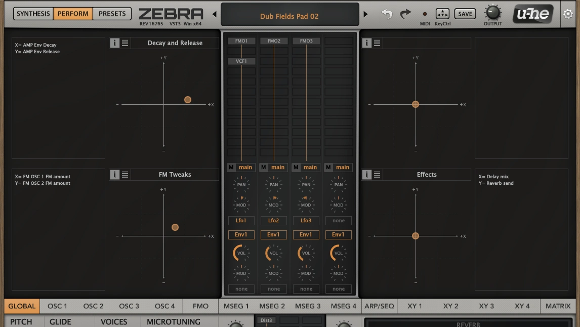Click the info icon beside Decay and Release
This screenshot has height=327, width=580.
(x=115, y=43)
